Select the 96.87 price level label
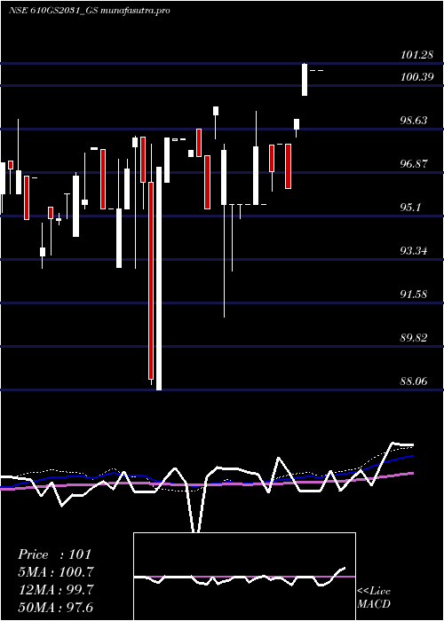The width and height of the screenshot is (444, 621). pos(414,164)
